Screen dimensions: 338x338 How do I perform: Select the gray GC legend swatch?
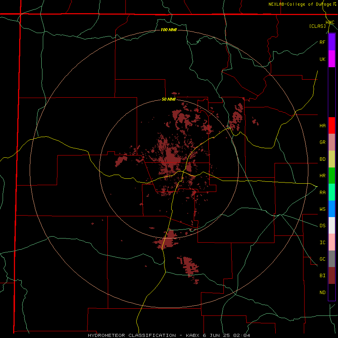[x=332, y=259]
